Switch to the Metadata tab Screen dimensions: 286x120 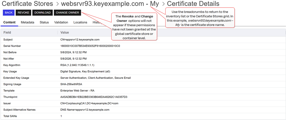pyautogui.click(x=27, y=22)
